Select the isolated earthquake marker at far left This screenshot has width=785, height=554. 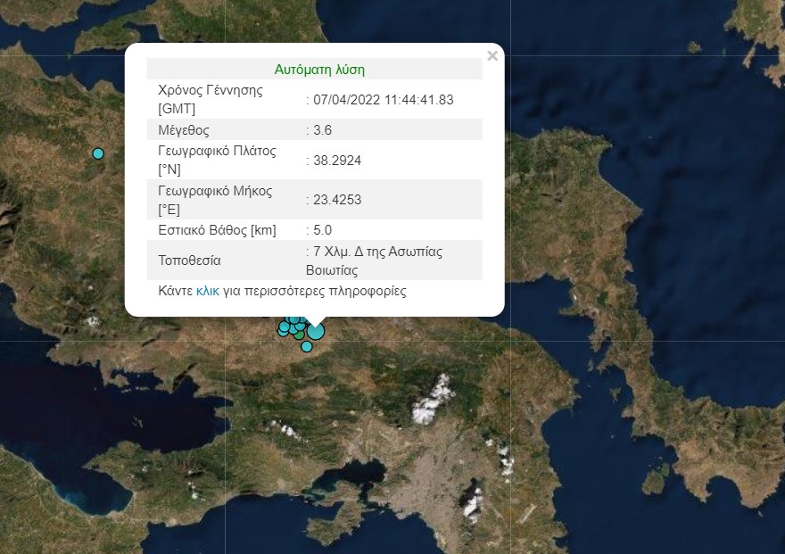click(98, 153)
